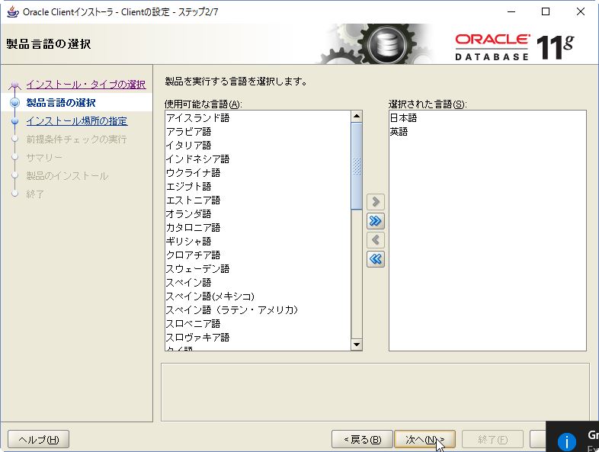Maximize the Oracle Client installer window
The height and width of the screenshot is (452, 599).
[x=546, y=12]
